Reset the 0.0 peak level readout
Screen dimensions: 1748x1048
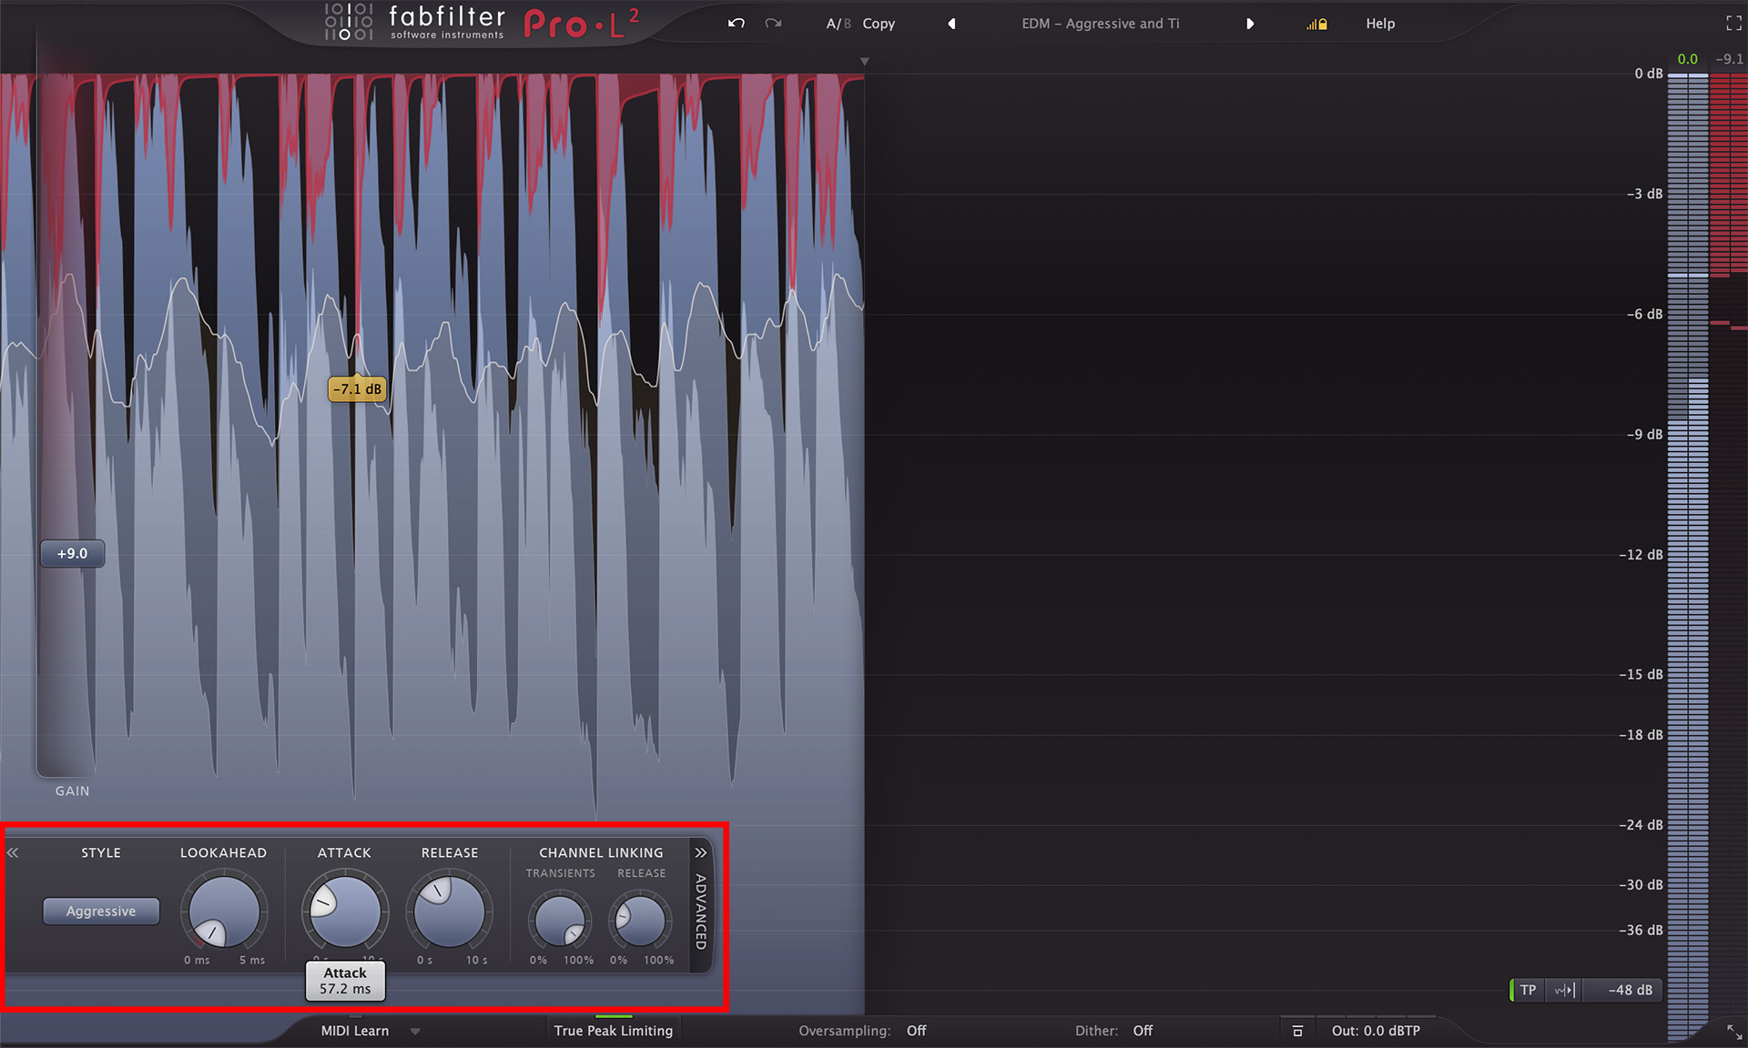1687,59
